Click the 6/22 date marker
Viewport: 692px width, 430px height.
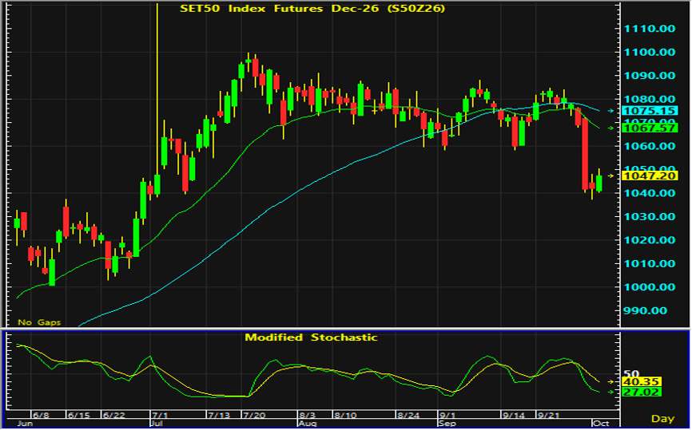click(x=113, y=416)
